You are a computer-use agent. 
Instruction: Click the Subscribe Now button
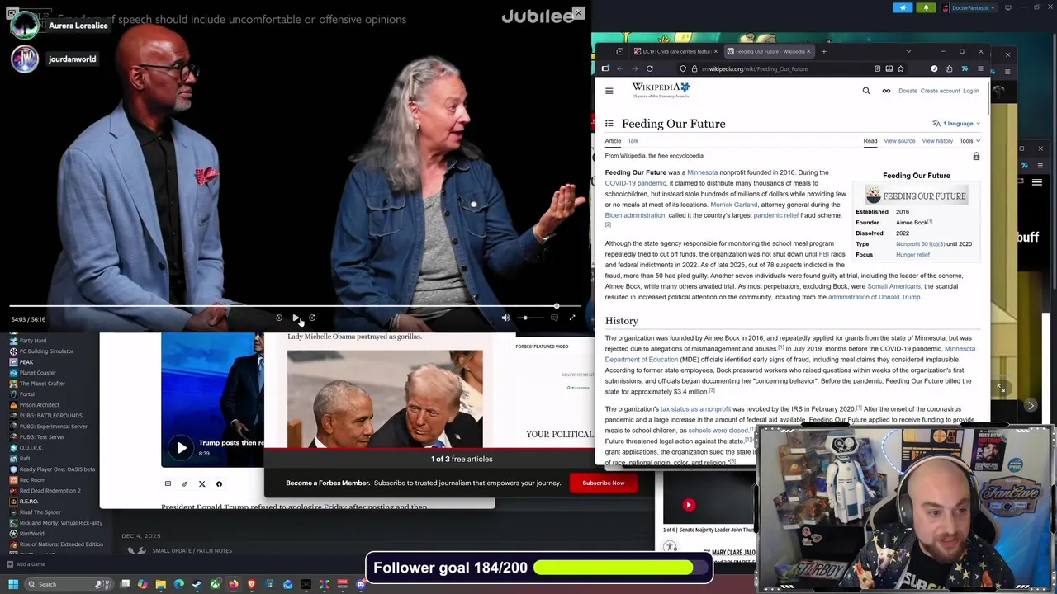(x=604, y=483)
